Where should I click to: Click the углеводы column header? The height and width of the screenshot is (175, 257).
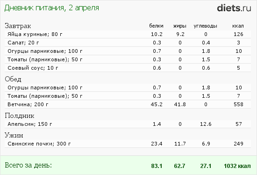click(x=206, y=26)
